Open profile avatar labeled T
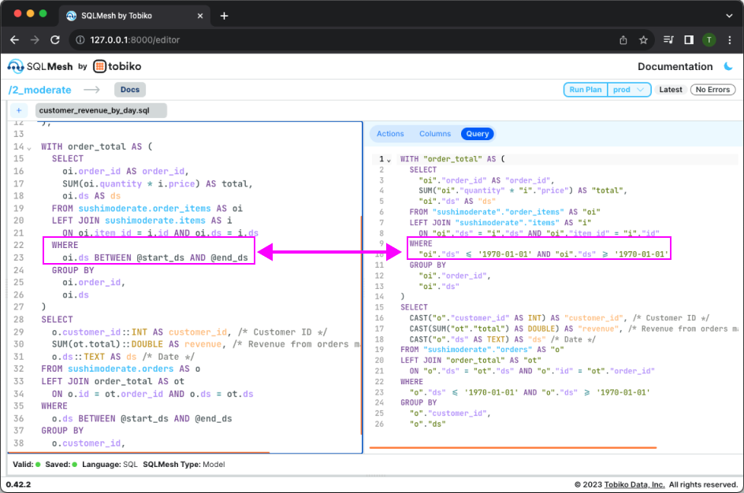This screenshot has width=744, height=493. point(709,40)
